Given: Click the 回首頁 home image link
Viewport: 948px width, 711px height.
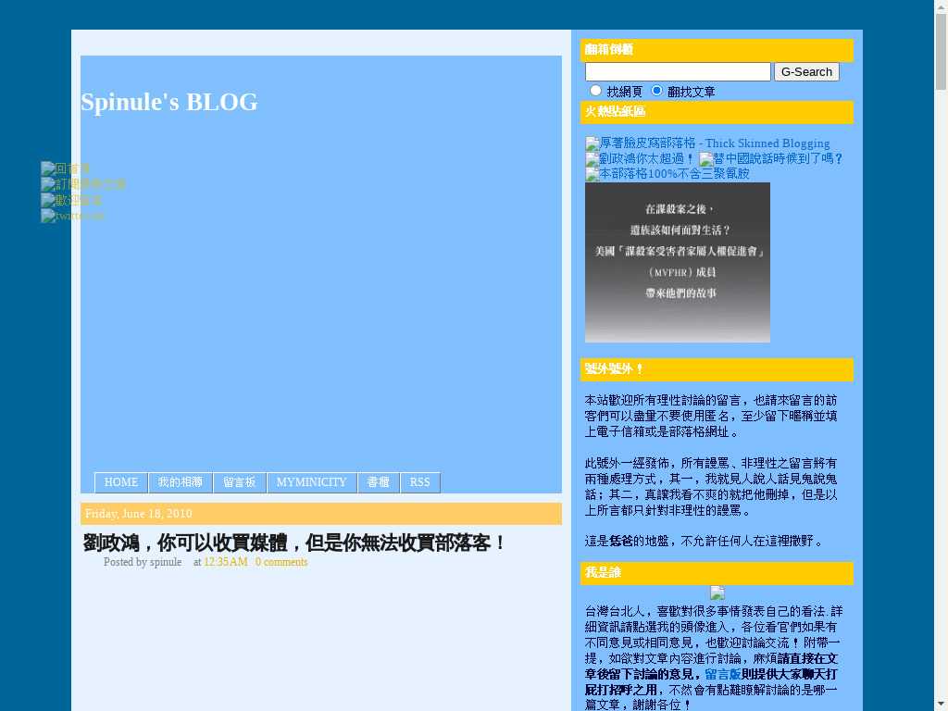Looking at the screenshot, I should click(66, 168).
